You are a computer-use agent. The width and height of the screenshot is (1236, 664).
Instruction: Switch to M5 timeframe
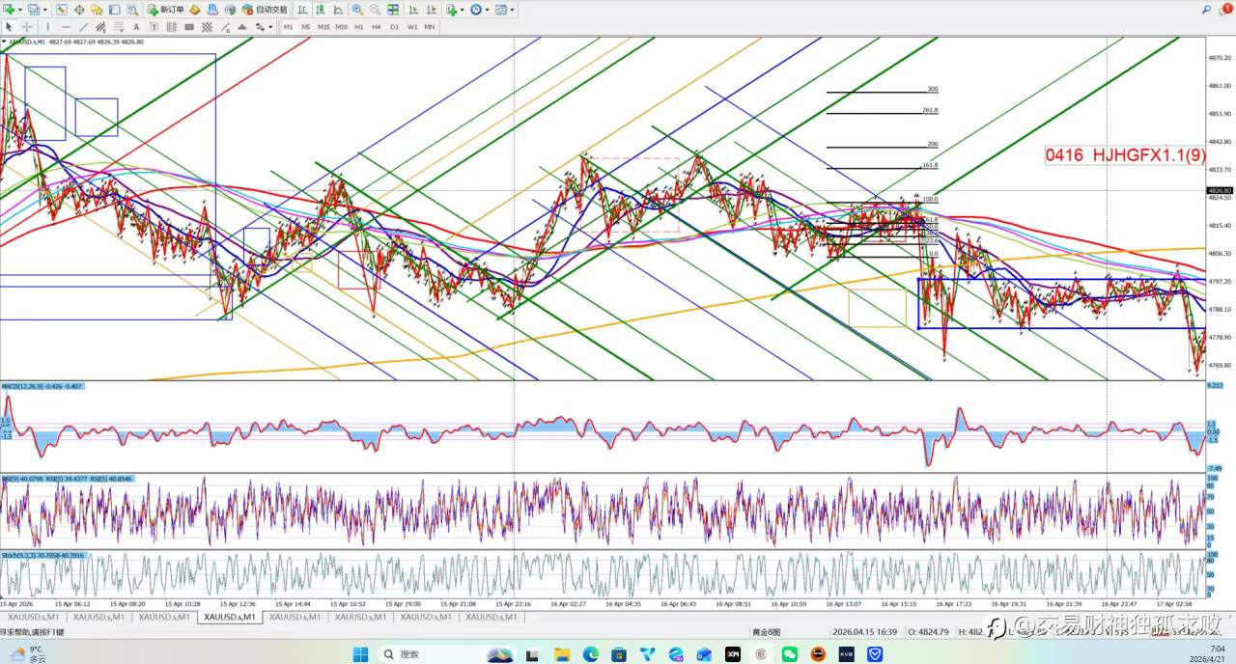pyautogui.click(x=305, y=27)
